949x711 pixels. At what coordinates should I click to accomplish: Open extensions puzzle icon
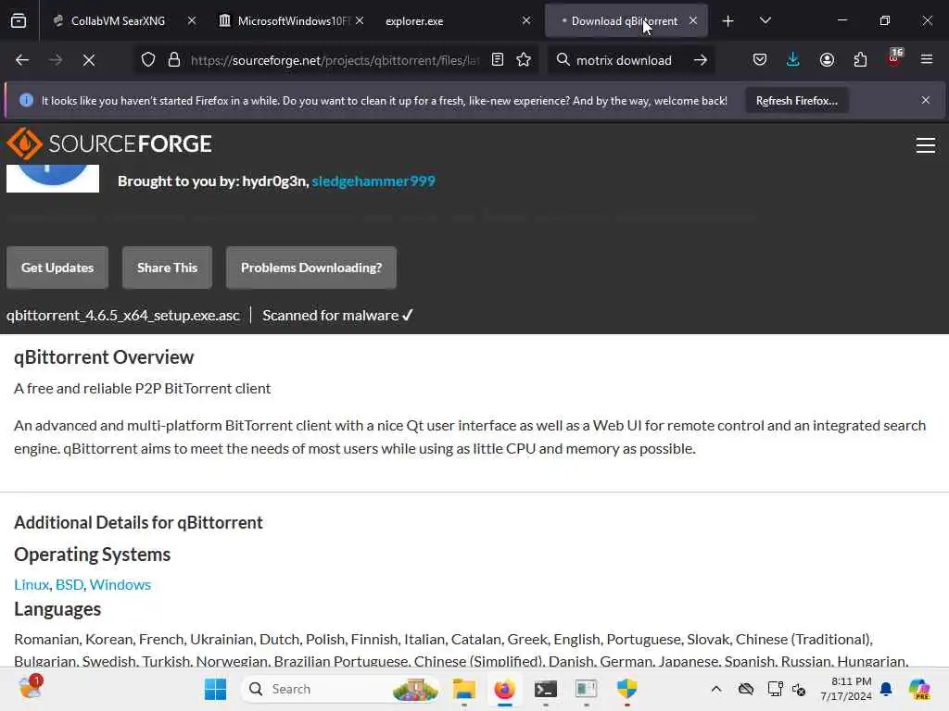(860, 60)
